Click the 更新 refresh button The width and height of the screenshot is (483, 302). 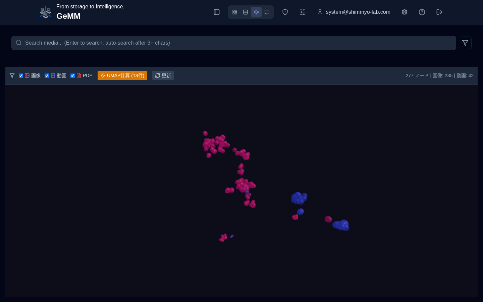click(163, 75)
